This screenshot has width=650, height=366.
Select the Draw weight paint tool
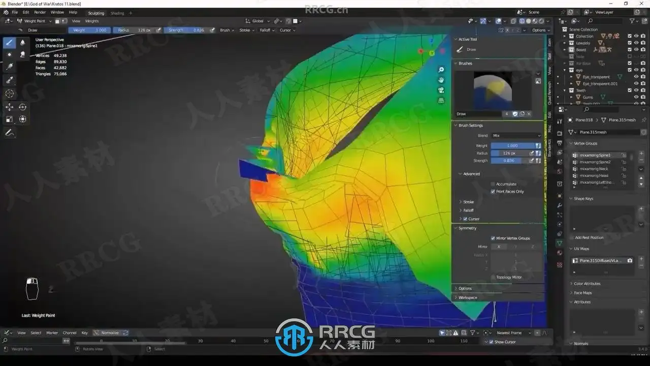9,42
